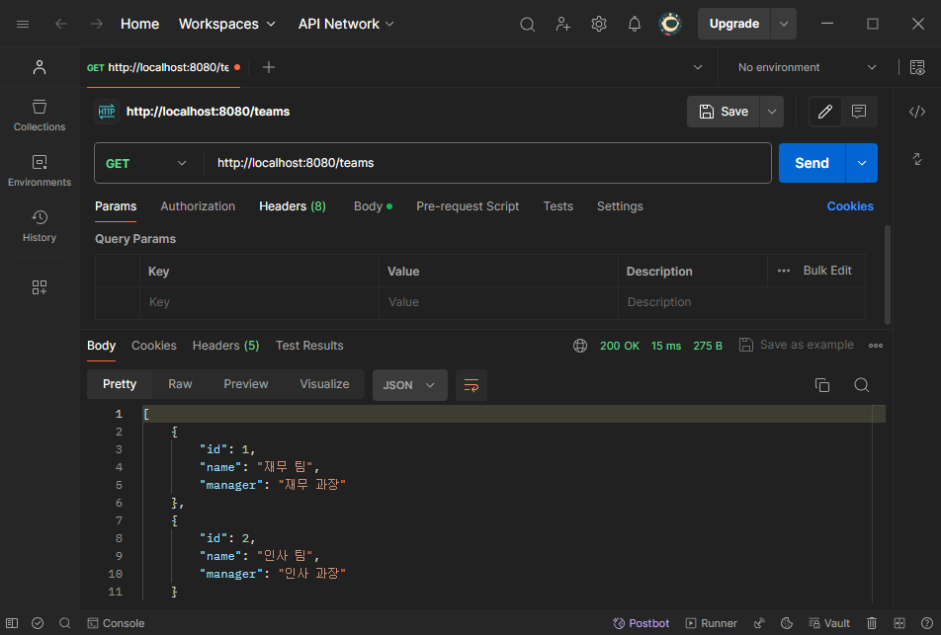Open the Pre-request Script tab
Image resolution: width=941 pixels, height=635 pixels.
(x=468, y=206)
